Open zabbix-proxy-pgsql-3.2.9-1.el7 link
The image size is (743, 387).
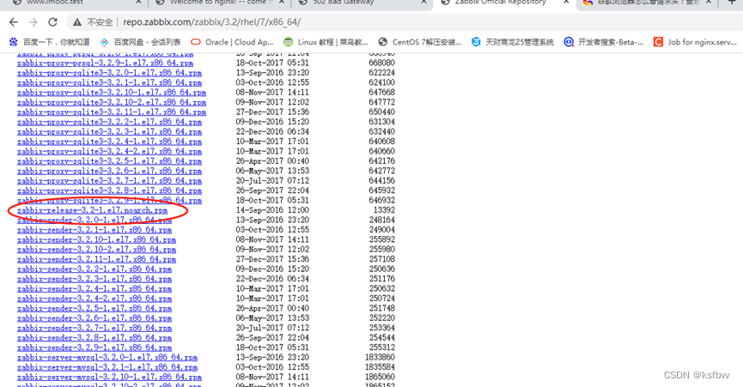105,63
